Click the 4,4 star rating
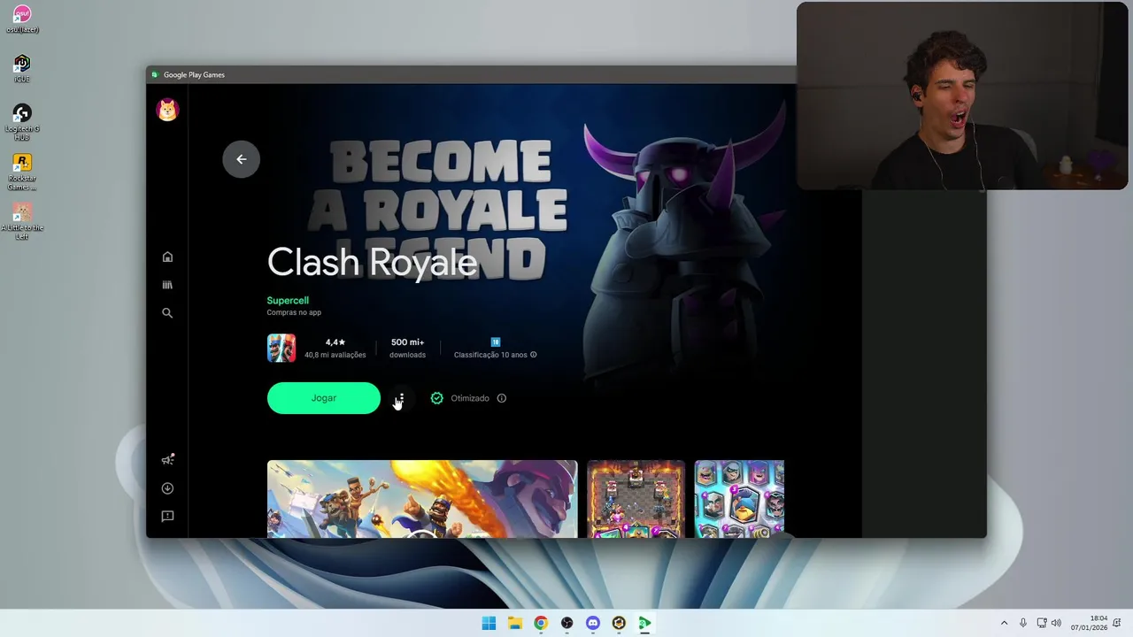 335,342
